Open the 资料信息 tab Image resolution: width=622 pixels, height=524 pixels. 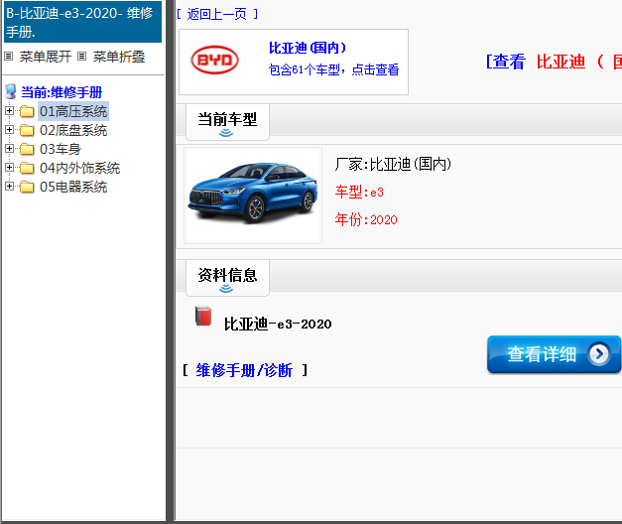[227, 278]
